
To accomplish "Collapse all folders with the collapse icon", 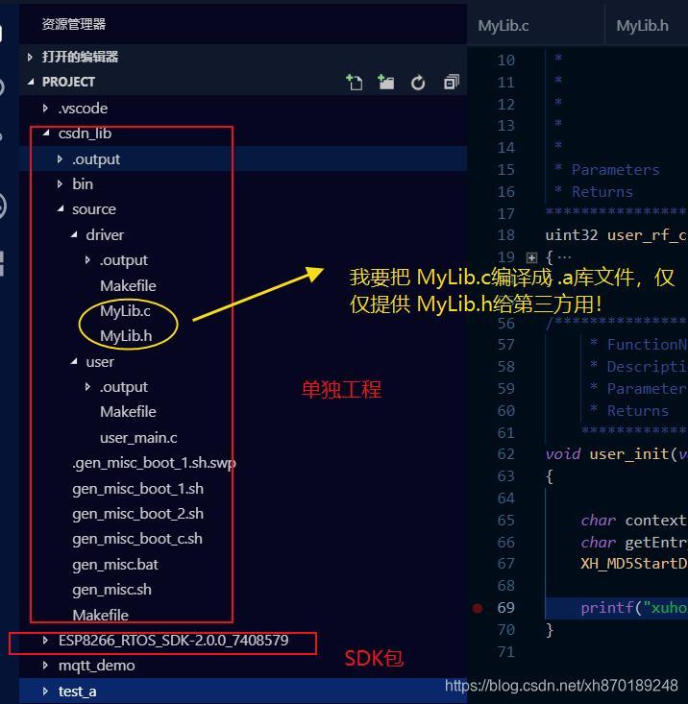I will click(x=452, y=83).
